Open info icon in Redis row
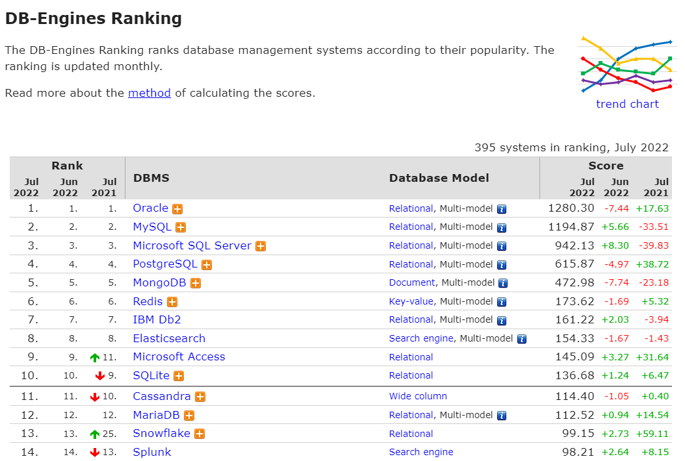The width and height of the screenshot is (685, 461). (x=502, y=302)
